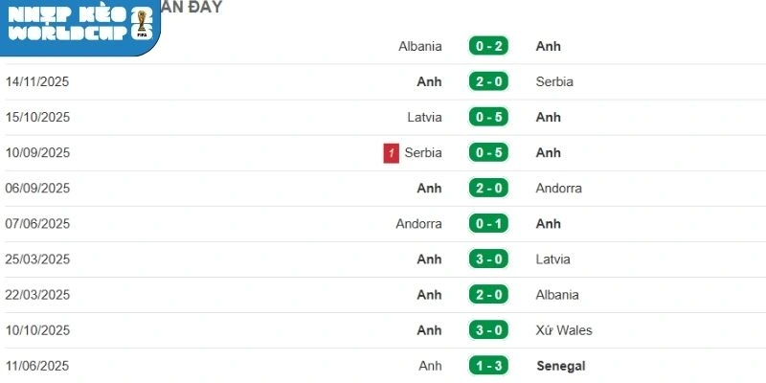Click the 1 - 3 Anh vs Senegal score
Viewport: 766px width, 383px height.
tap(488, 365)
